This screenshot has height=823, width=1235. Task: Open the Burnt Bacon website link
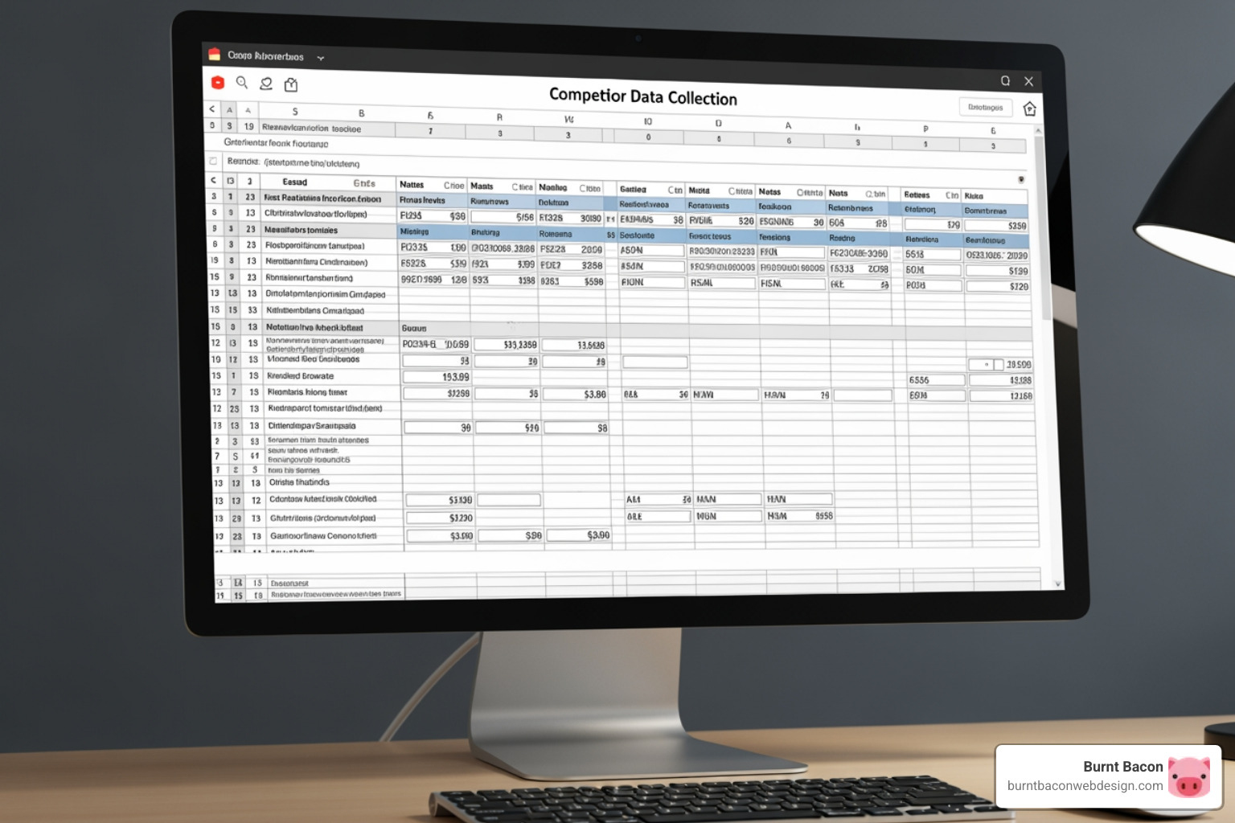coord(1085,786)
